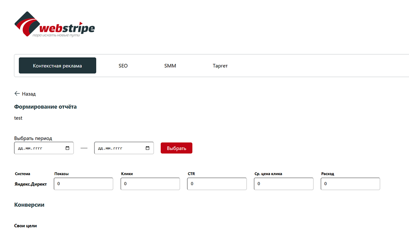Click the Показы input field

point(83,184)
